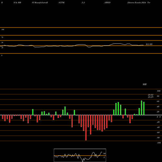Select the -100 label on the MR axis
Viewport: 162px width, 162px height.
(x=159, y=143)
